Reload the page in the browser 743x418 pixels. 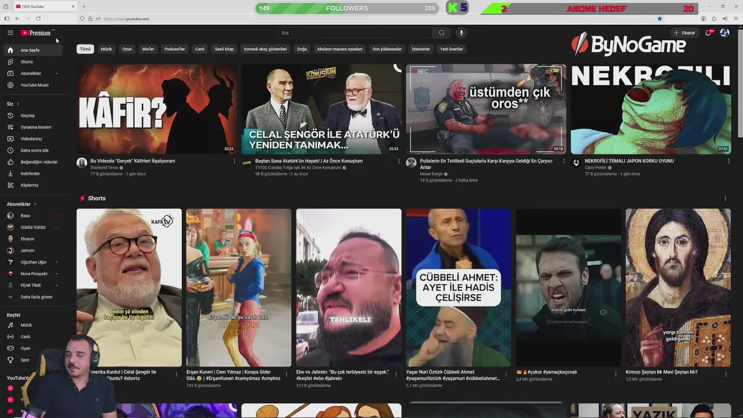click(38, 19)
